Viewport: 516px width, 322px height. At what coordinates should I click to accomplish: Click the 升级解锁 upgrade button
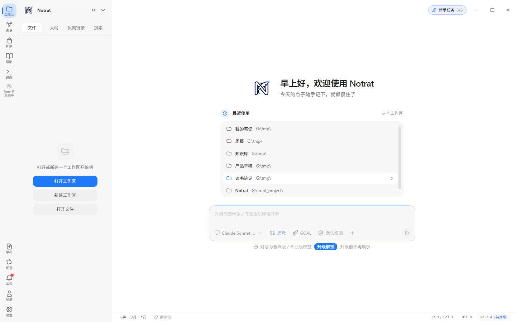tap(326, 247)
